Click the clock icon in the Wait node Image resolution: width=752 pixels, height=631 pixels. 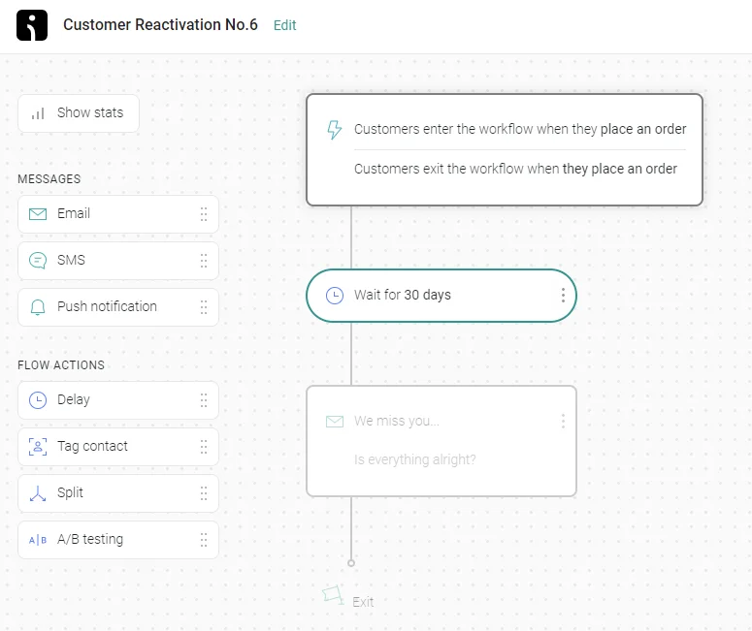[x=334, y=296]
